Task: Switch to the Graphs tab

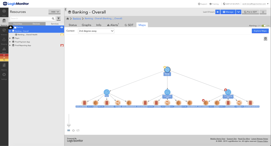Action: (x=86, y=25)
